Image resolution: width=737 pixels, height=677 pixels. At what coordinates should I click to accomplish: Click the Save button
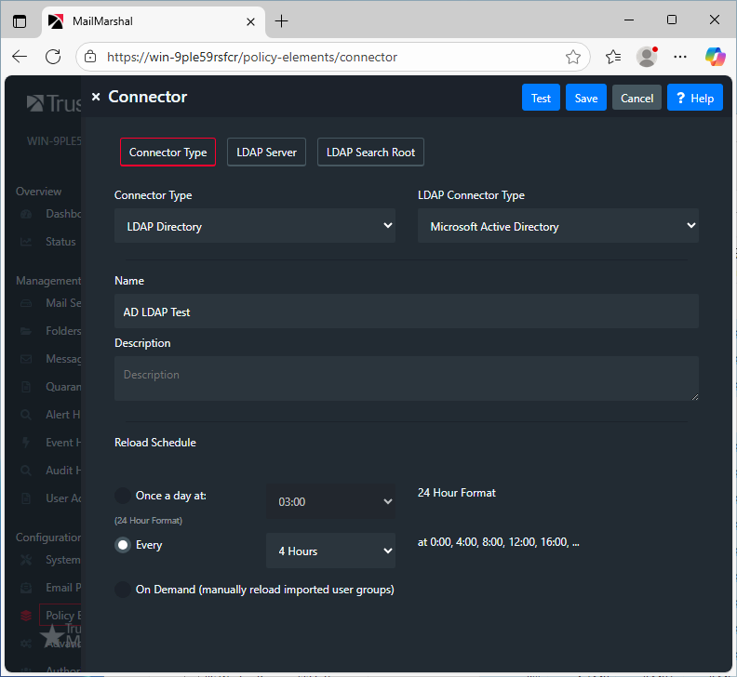[586, 98]
